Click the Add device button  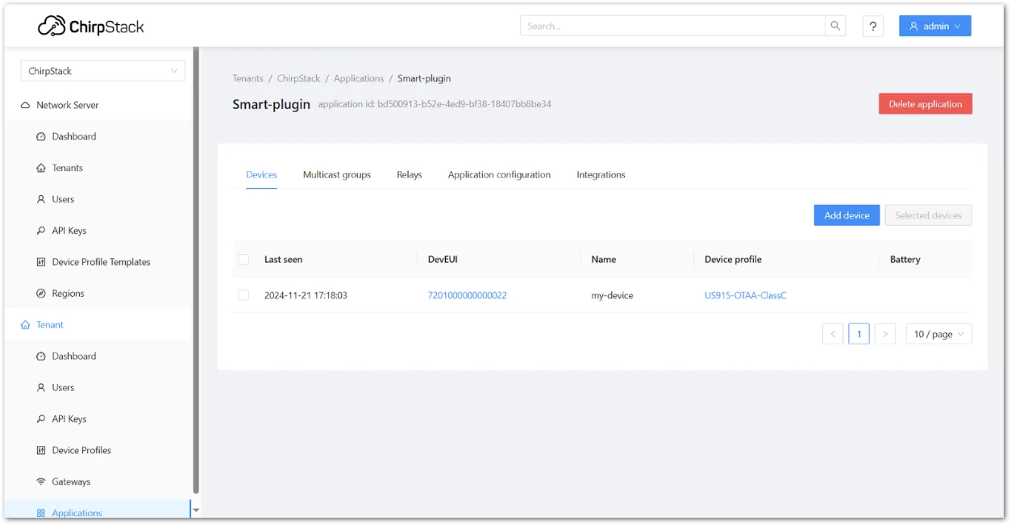click(x=847, y=215)
